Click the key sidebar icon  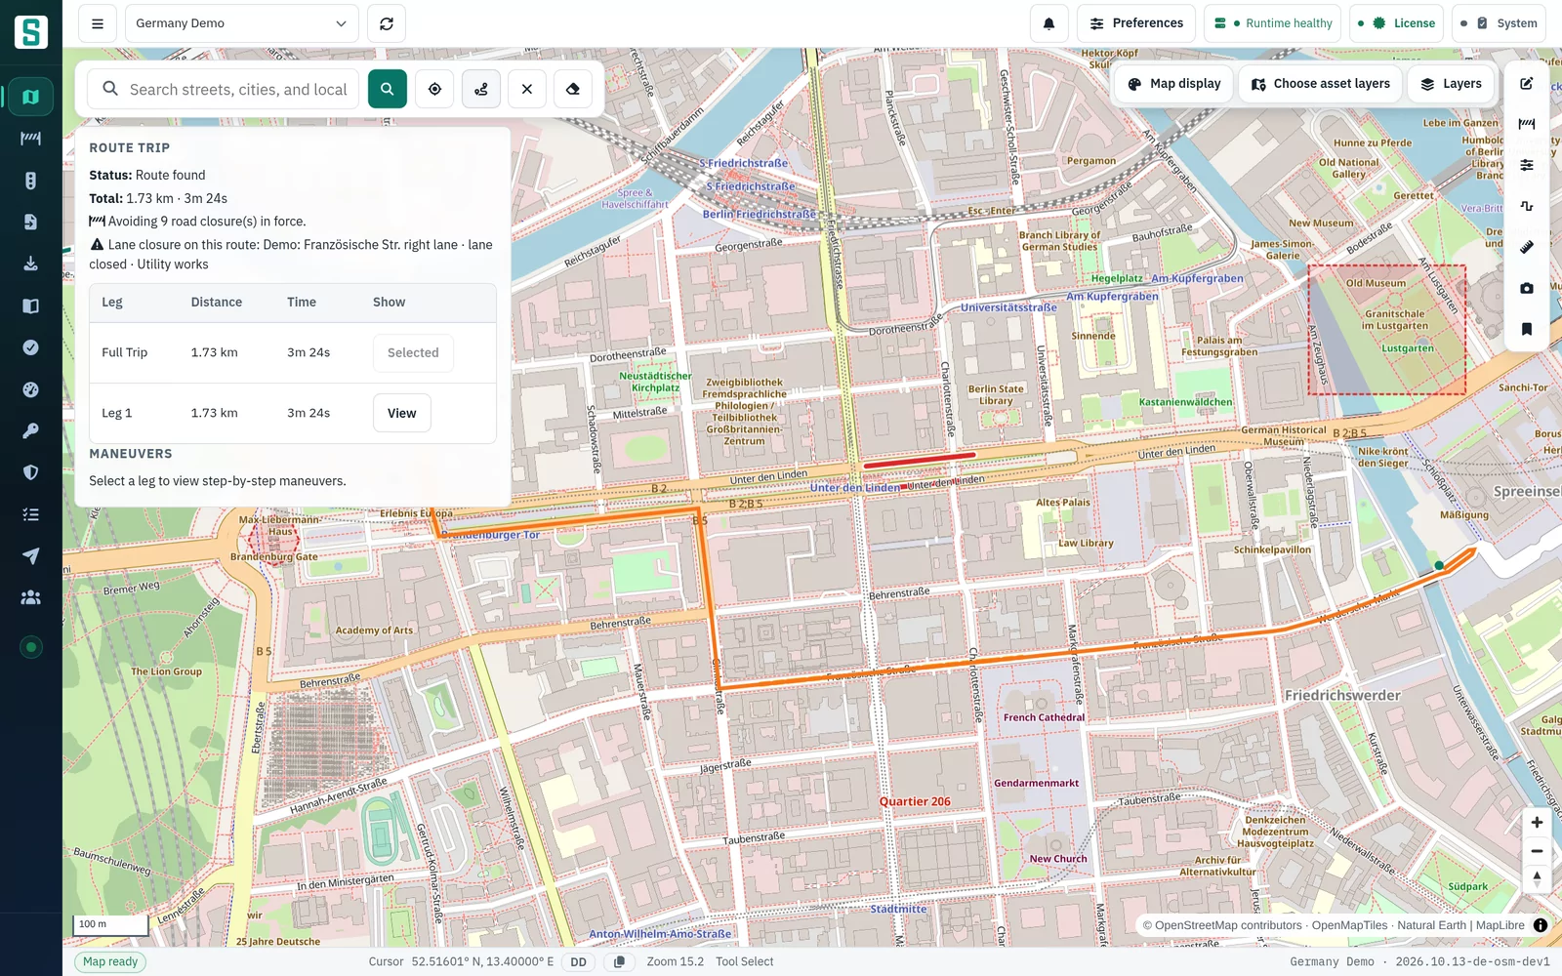coord(30,430)
